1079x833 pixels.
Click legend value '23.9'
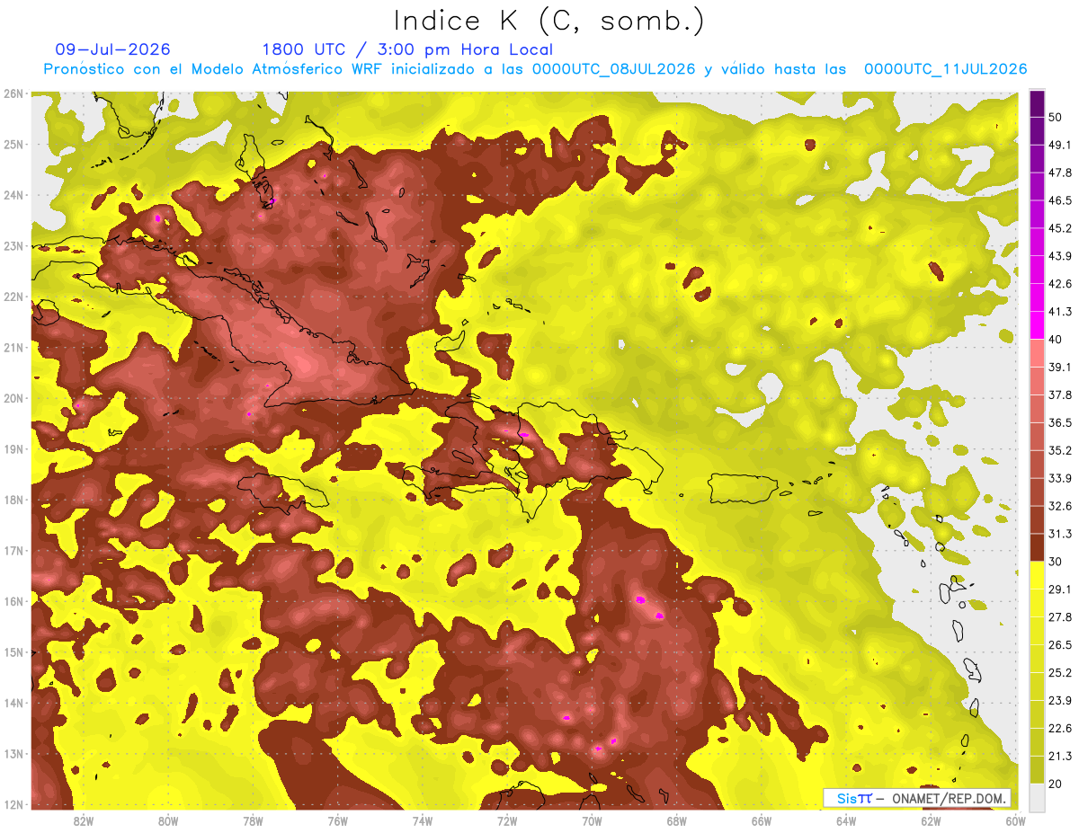(x=1060, y=701)
